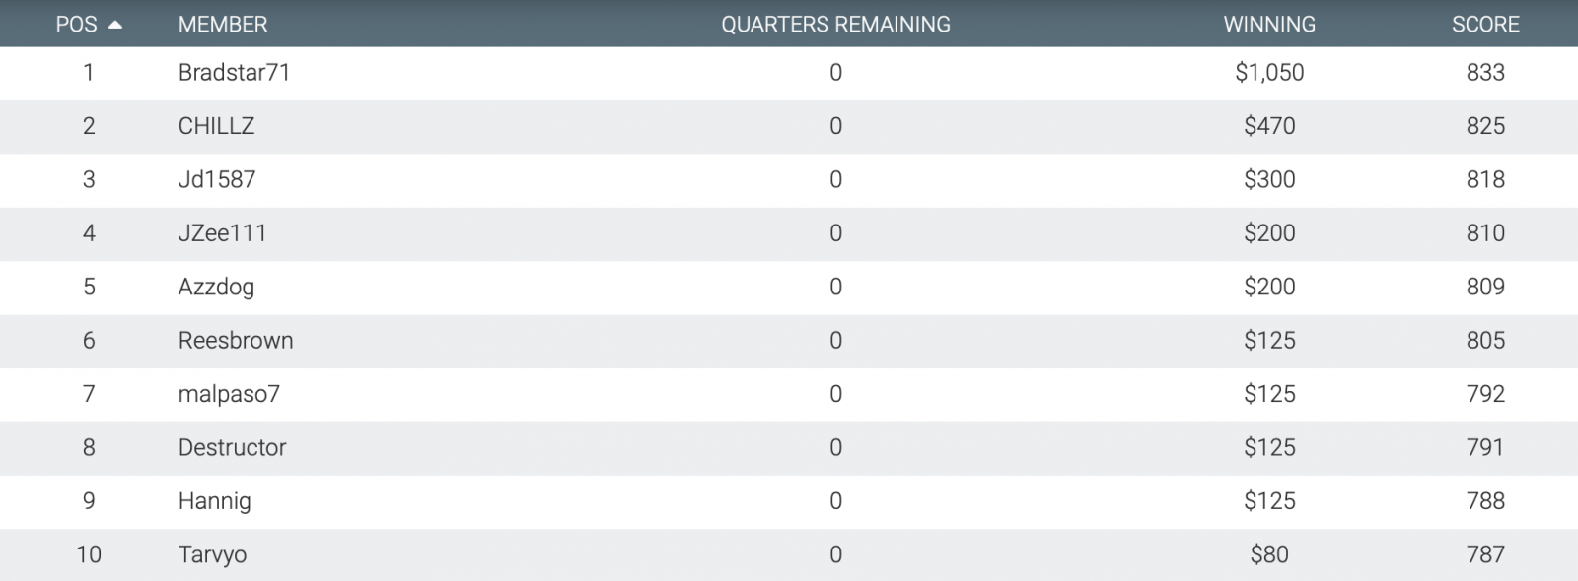Sort by the POS column header
Screen dimensions: 1578x581
pyautogui.click(x=76, y=25)
